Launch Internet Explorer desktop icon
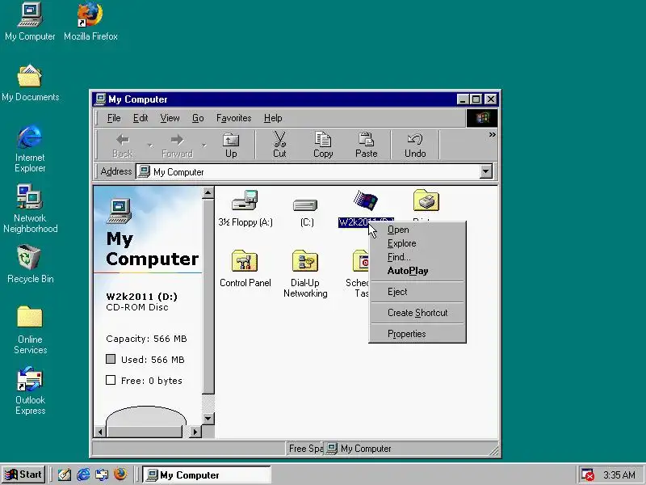This screenshot has width=646, height=485. [x=30, y=149]
